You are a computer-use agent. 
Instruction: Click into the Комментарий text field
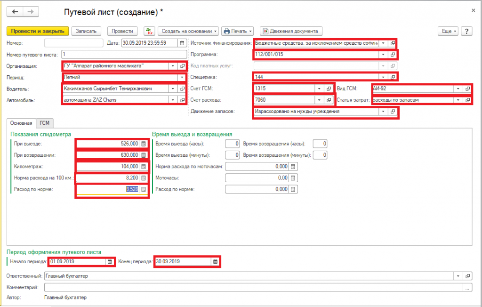coord(252,287)
